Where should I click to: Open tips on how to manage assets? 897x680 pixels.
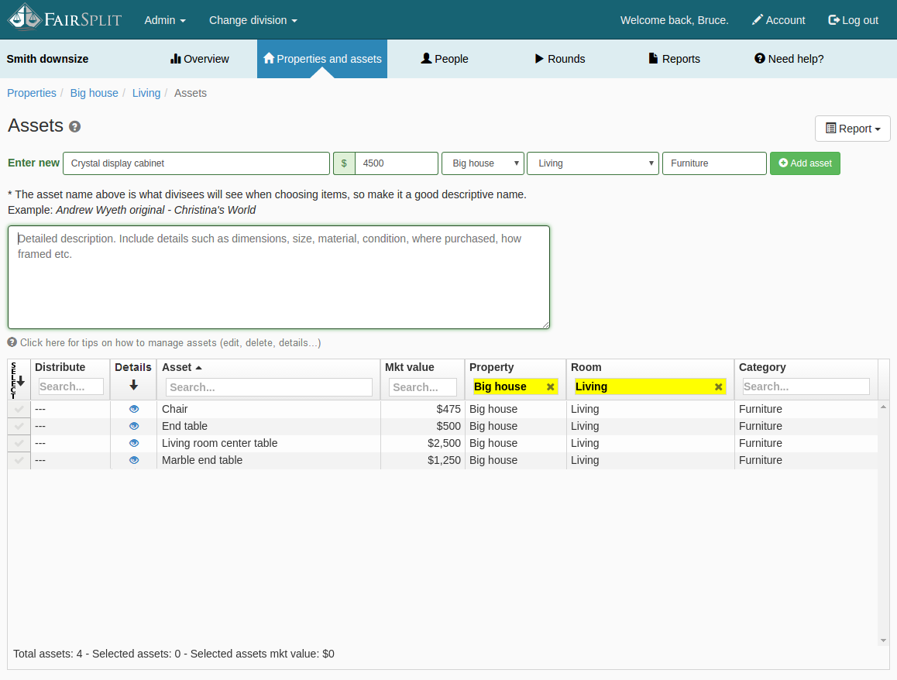click(x=164, y=342)
